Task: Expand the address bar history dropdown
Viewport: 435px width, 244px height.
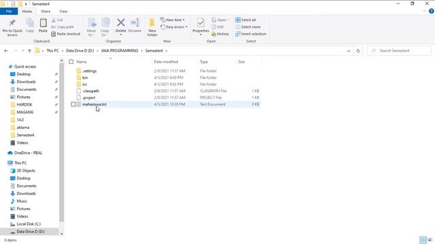Action: pos(349,51)
